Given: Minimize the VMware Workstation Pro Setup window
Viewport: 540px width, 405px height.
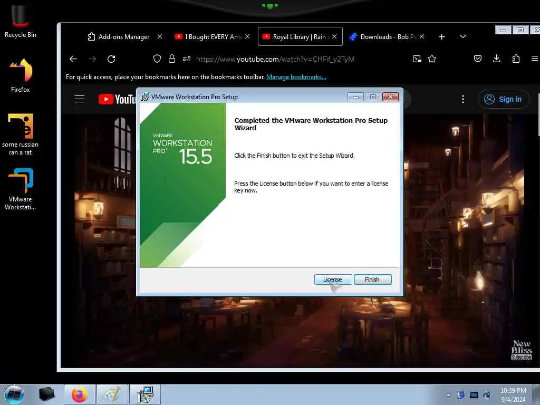Looking at the screenshot, I should pos(356,97).
